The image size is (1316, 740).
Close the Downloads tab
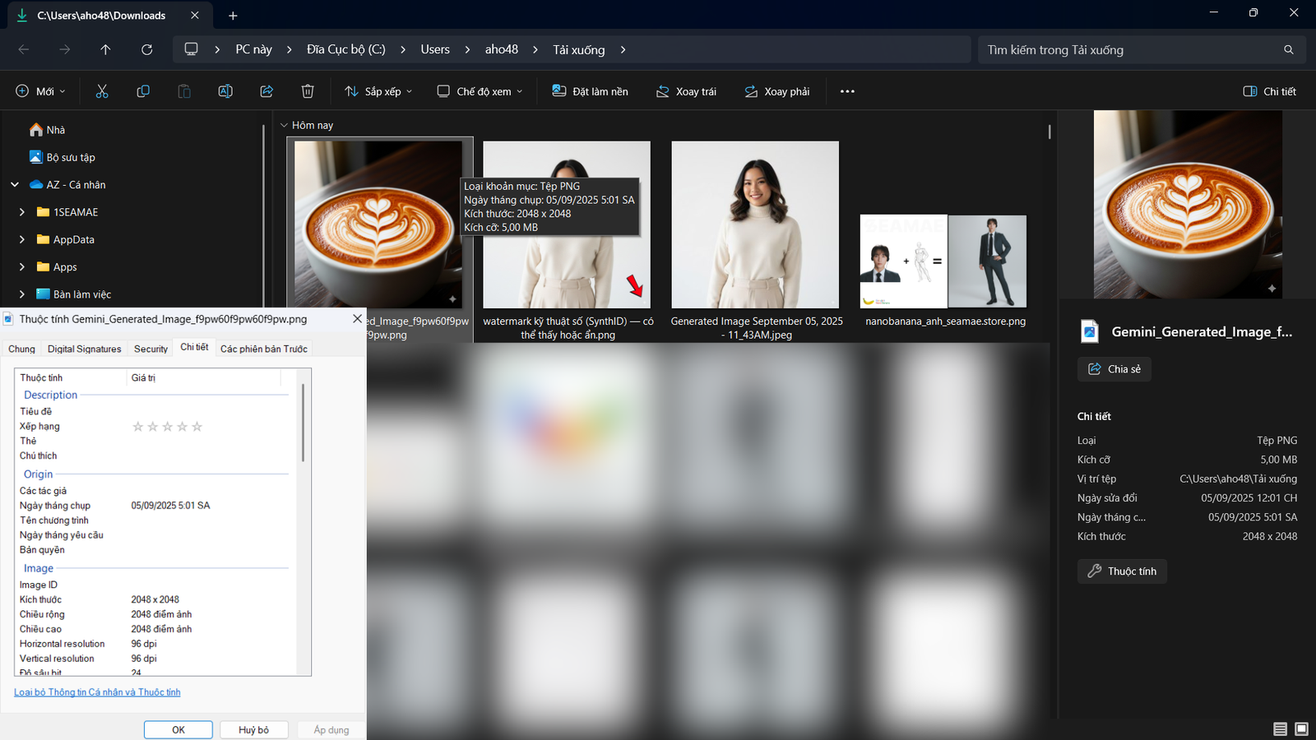tap(194, 16)
